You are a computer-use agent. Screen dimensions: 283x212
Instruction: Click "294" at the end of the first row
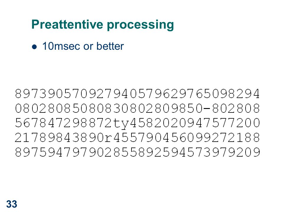pos(248,94)
